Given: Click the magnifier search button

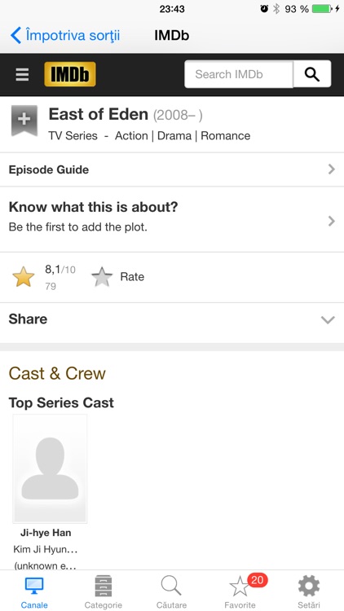Looking at the screenshot, I should [x=312, y=74].
